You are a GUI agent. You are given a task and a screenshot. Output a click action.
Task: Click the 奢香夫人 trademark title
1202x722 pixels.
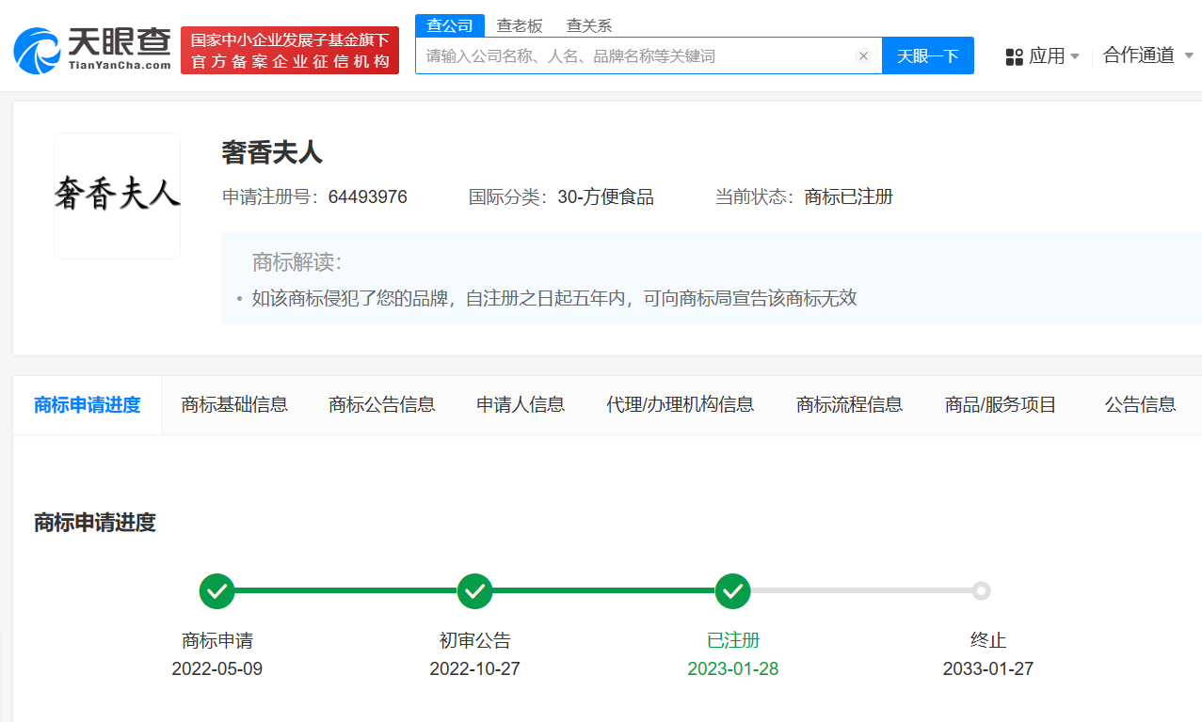272,152
